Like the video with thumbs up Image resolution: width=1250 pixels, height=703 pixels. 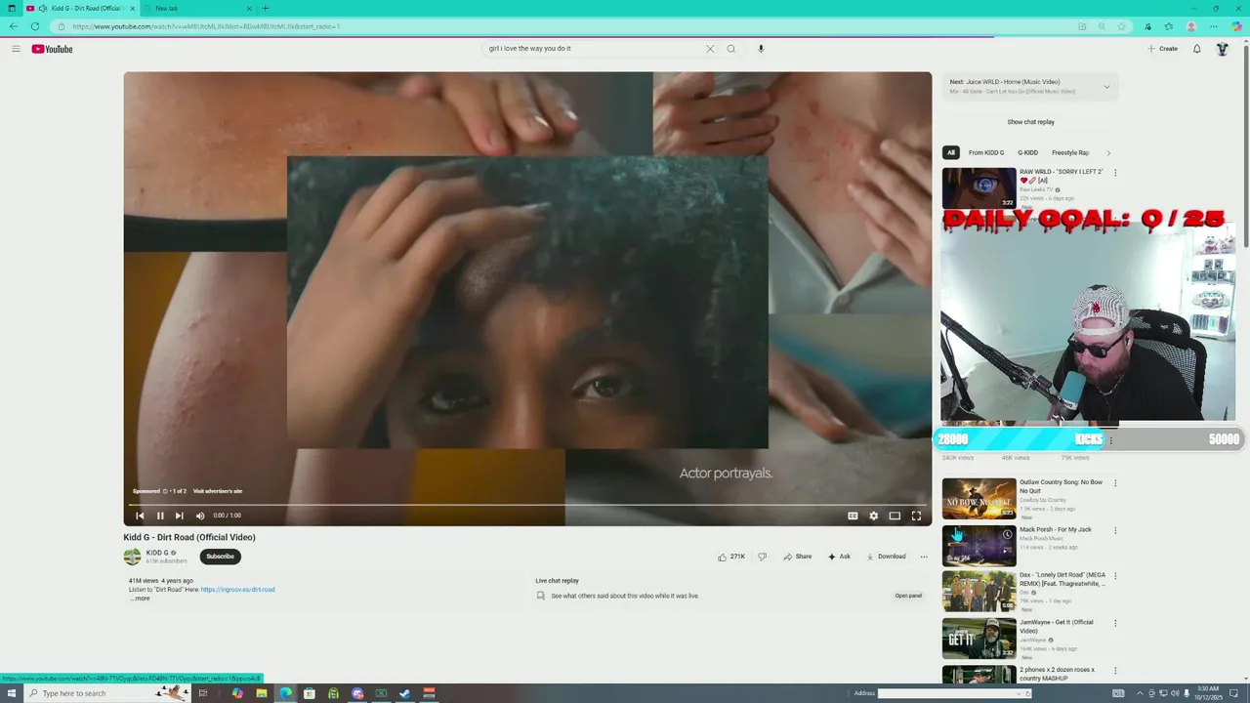coord(731,557)
